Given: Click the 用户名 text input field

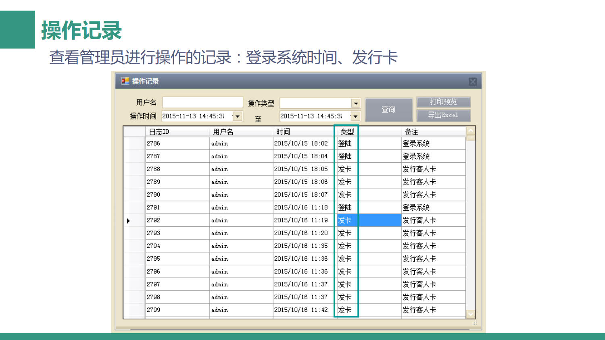Looking at the screenshot, I should [202, 102].
